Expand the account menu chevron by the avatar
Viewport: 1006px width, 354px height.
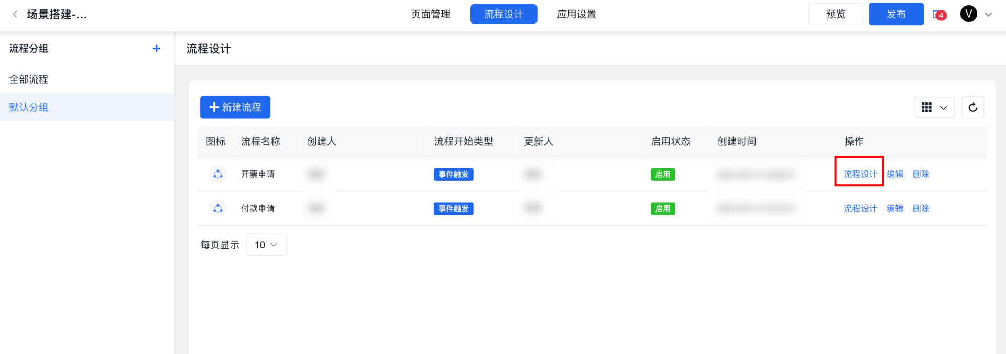(989, 15)
